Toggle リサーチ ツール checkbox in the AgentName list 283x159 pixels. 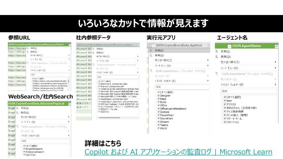coord(225,118)
